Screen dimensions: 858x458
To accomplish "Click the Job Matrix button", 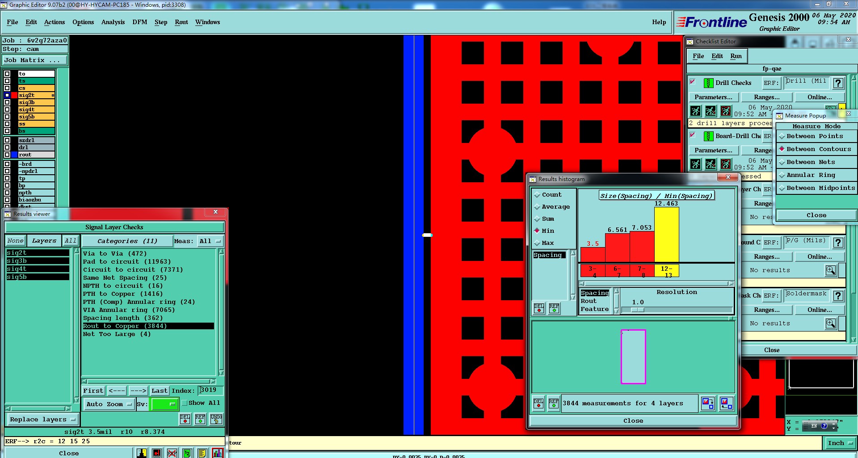I will (x=35, y=60).
